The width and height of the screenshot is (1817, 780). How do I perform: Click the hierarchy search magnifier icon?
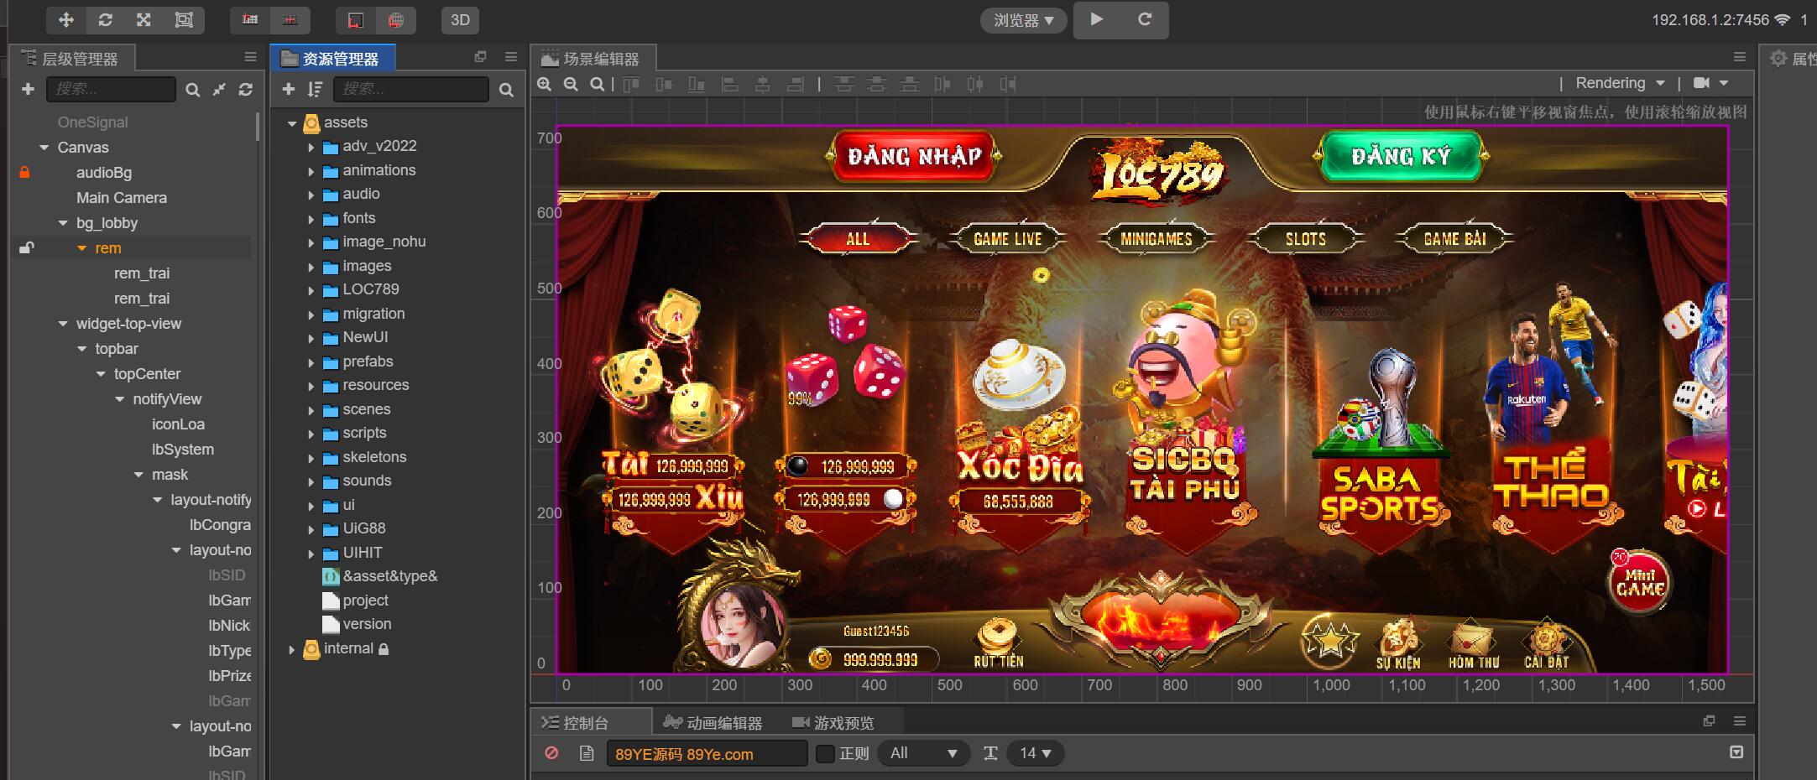pos(193,90)
